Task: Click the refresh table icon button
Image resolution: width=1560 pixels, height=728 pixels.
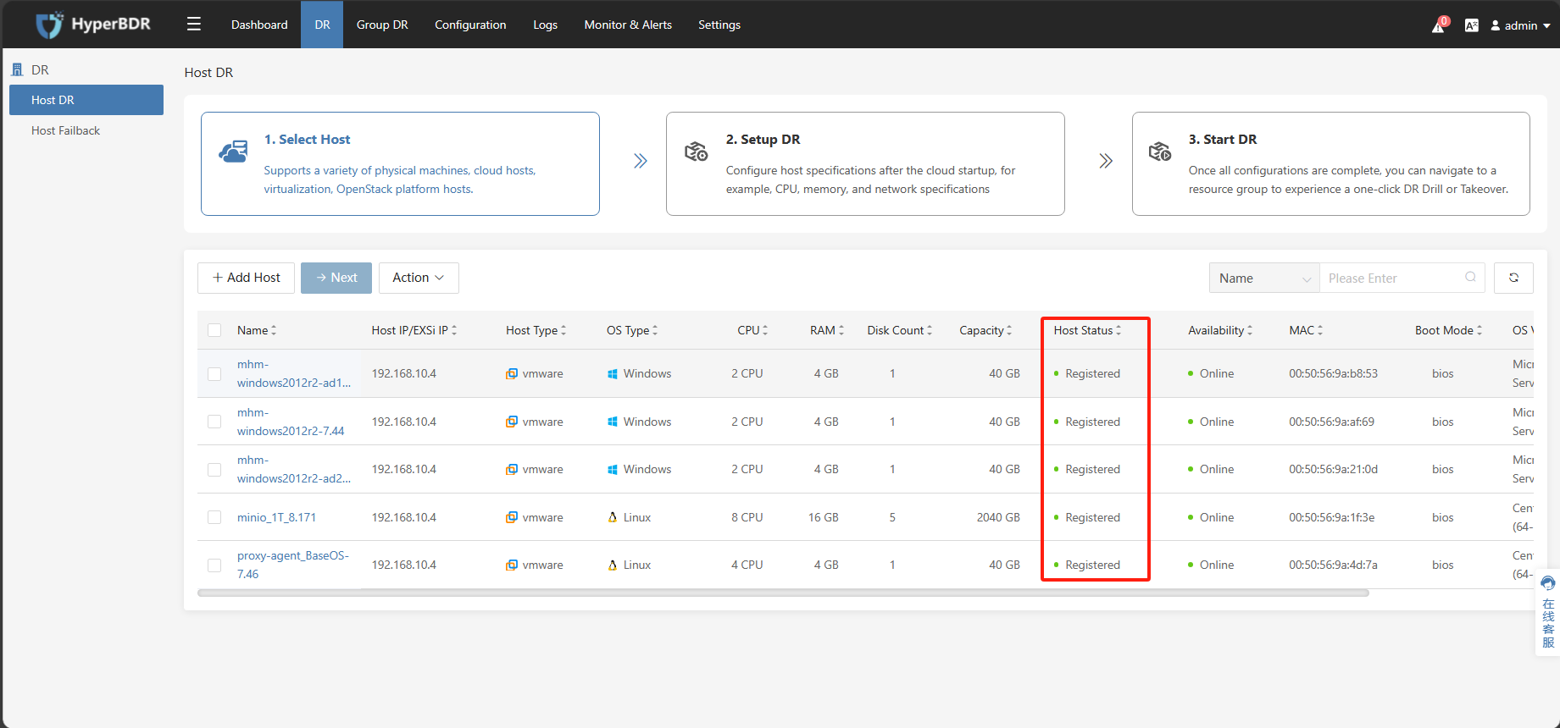Action: point(1513,278)
